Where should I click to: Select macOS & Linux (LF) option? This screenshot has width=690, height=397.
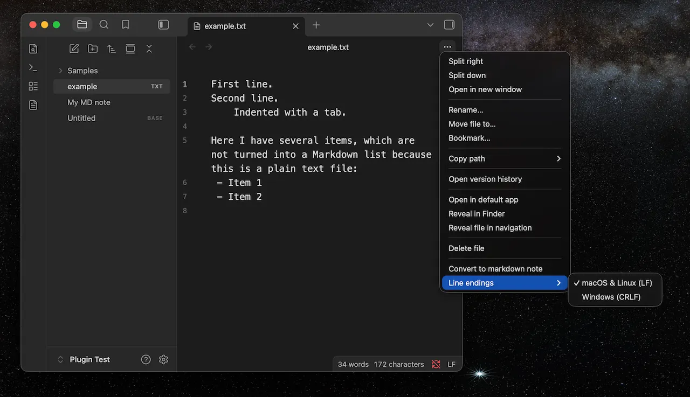pos(615,283)
